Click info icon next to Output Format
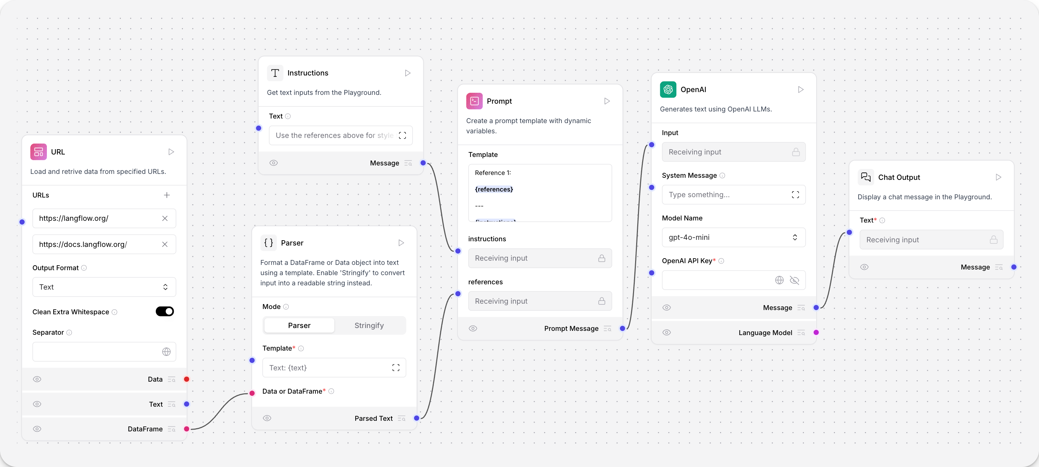Screen dimensions: 1039x467 [84, 268]
